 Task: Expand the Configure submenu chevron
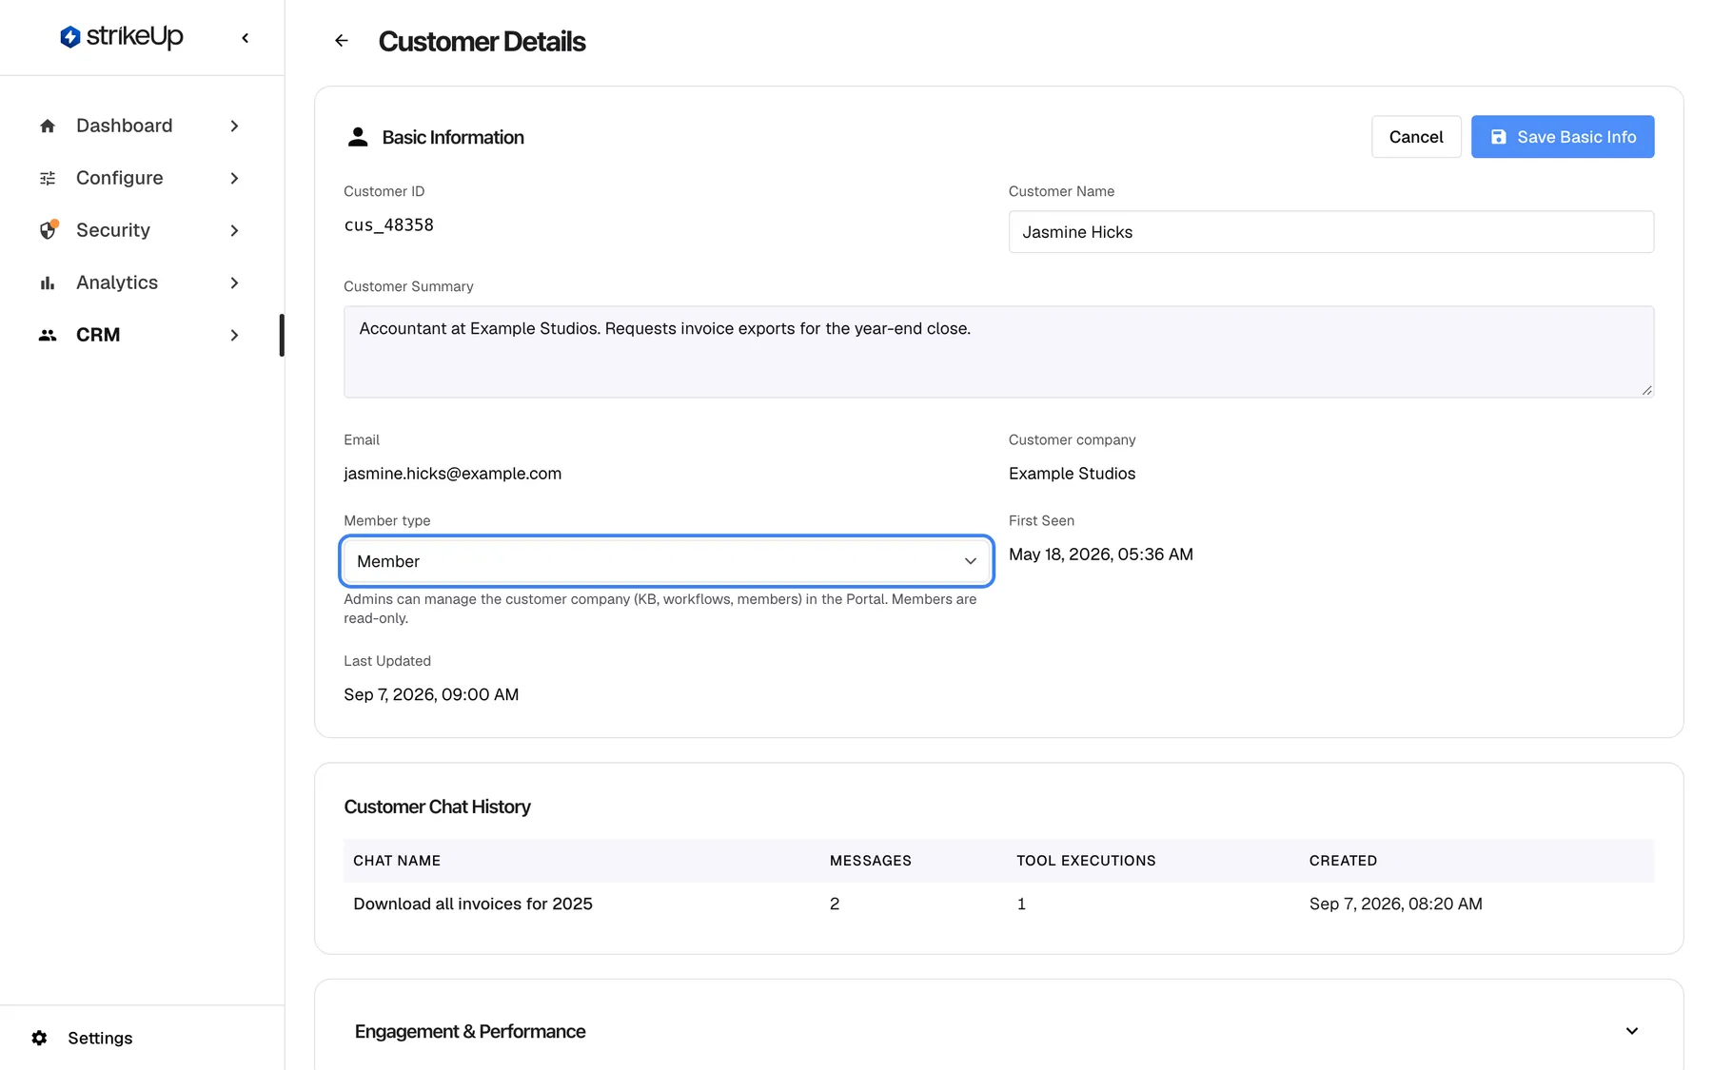[234, 178]
